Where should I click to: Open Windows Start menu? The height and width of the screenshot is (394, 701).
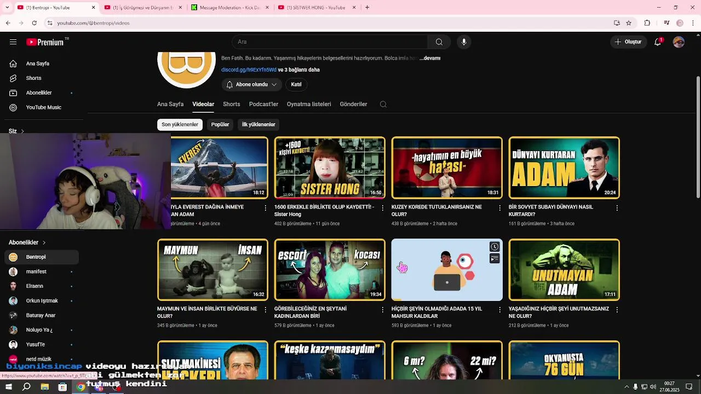(x=9, y=387)
